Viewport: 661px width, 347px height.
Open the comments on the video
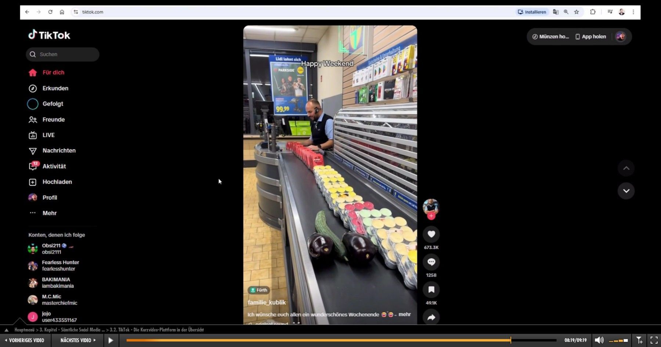pyautogui.click(x=431, y=262)
